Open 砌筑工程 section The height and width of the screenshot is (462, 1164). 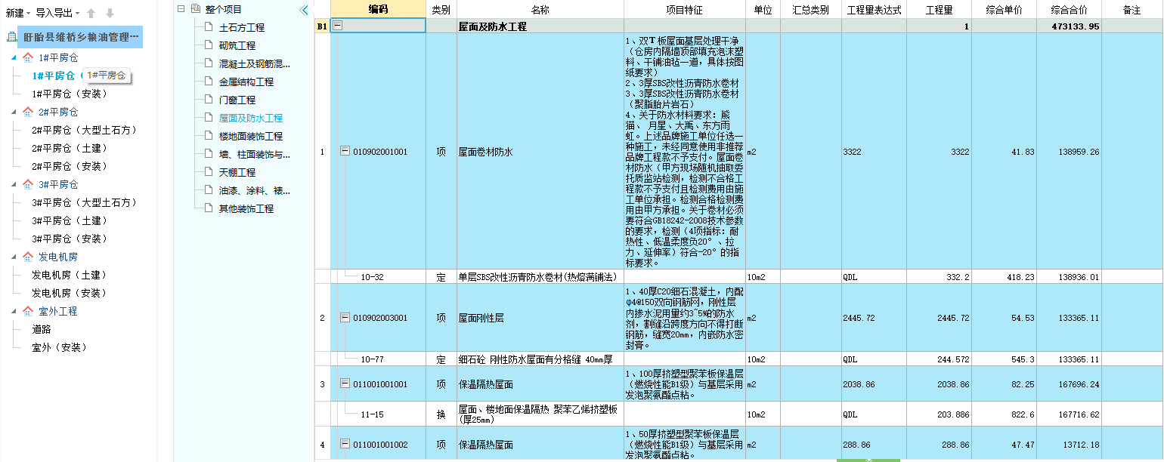237,45
